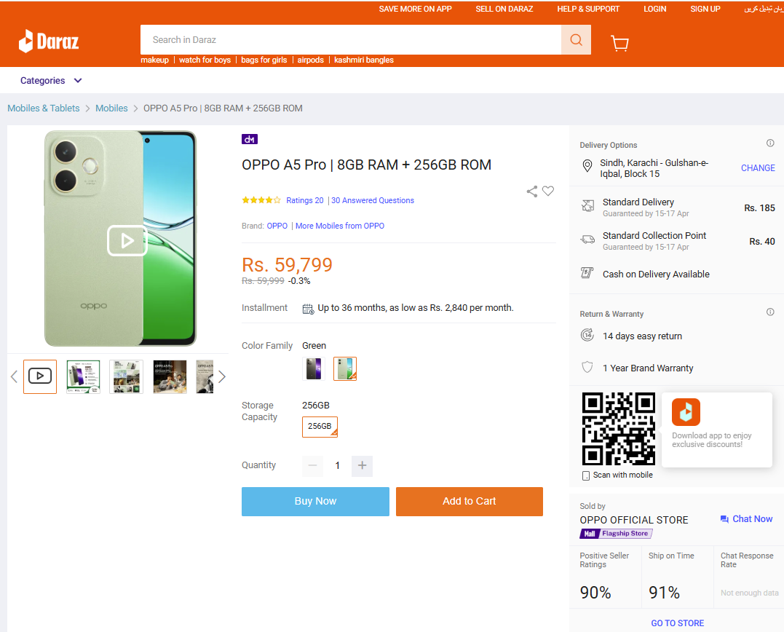Click the warranty shield icon
784x632 pixels.
tap(587, 368)
